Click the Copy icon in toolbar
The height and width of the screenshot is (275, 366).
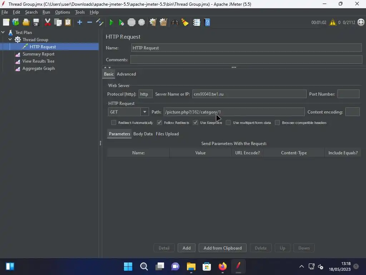tap(58, 23)
